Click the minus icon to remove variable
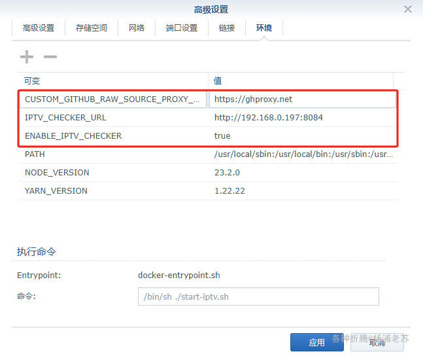The image size is (423, 356). coord(50,57)
